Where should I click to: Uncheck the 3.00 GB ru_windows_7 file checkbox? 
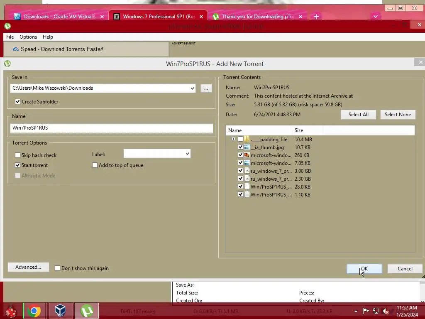[x=240, y=171]
